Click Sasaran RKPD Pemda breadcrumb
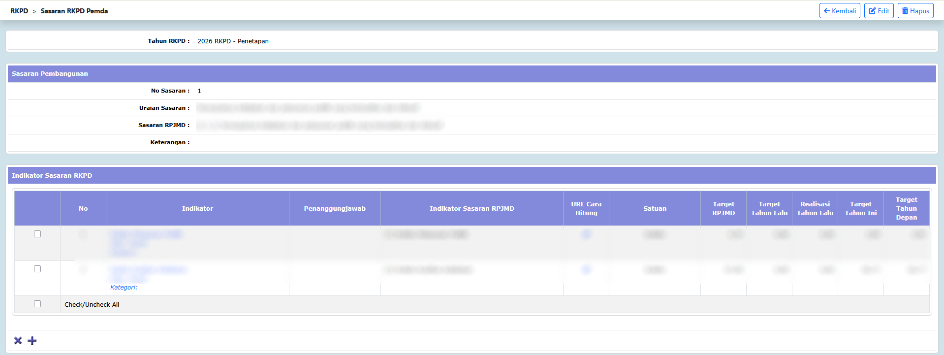The image size is (944, 355). [x=74, y=11]
